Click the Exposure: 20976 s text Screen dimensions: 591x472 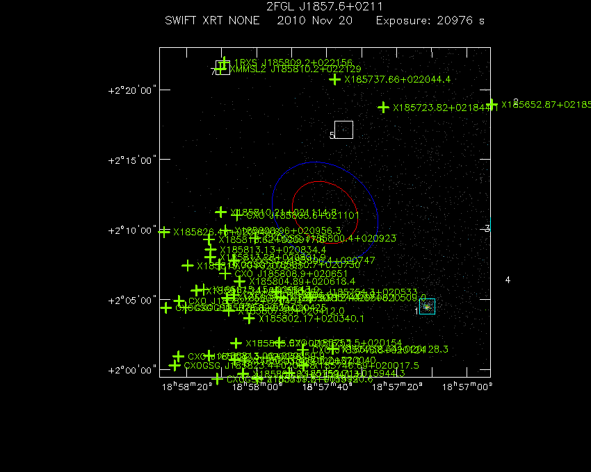[430, 20]
